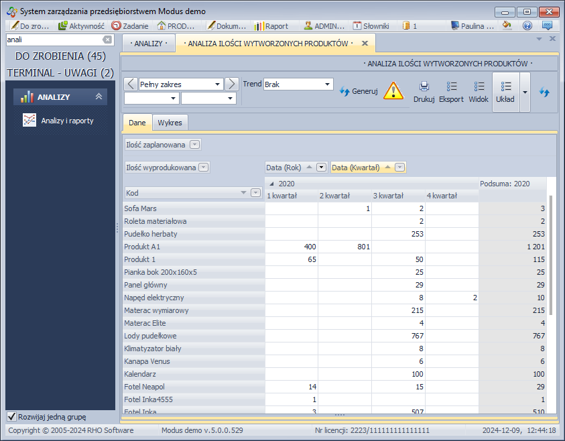
Task: Click the Generuj refresh icon
Action: (345, 91)
